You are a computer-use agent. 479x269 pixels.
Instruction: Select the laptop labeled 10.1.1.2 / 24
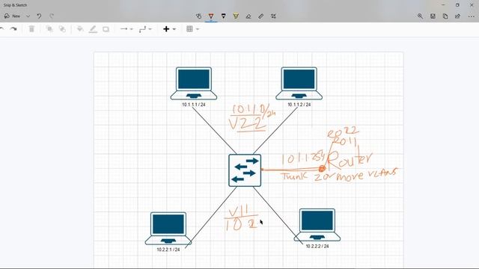point(299,84)
